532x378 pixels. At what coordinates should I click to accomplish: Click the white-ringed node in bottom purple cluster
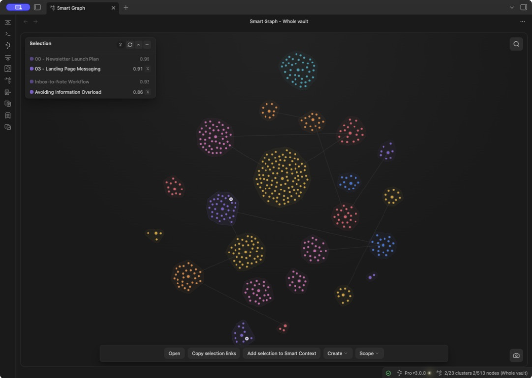point(247,338)
